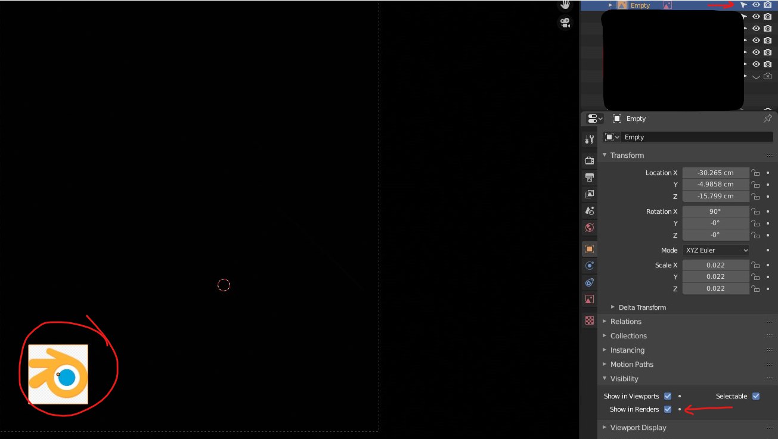
Task: Open the Scene properties tab
Action: pyautogui.click(x=590, y=211)
